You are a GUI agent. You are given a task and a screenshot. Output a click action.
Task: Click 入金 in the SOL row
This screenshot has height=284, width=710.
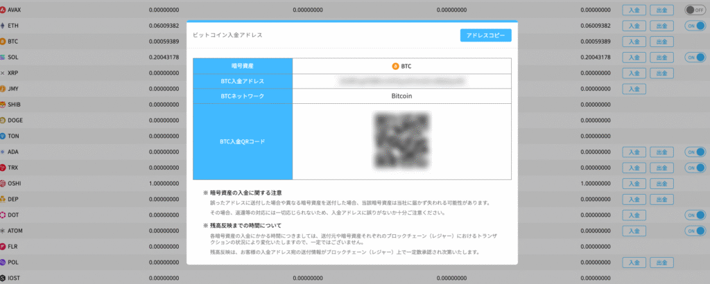click(x=634, y=57)
